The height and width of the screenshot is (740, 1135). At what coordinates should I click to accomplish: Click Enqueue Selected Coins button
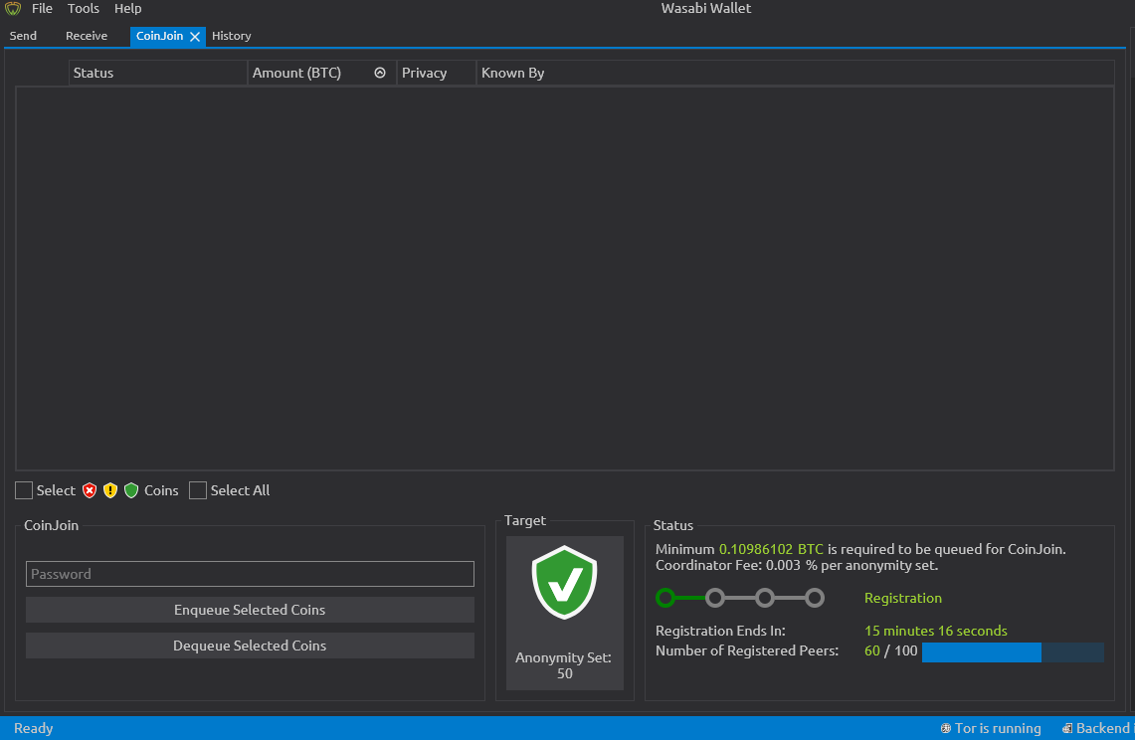pos(250,610)
